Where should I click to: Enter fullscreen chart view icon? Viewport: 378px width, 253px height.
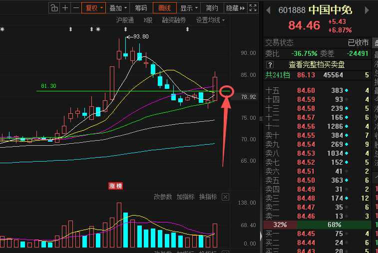[253, 8]
